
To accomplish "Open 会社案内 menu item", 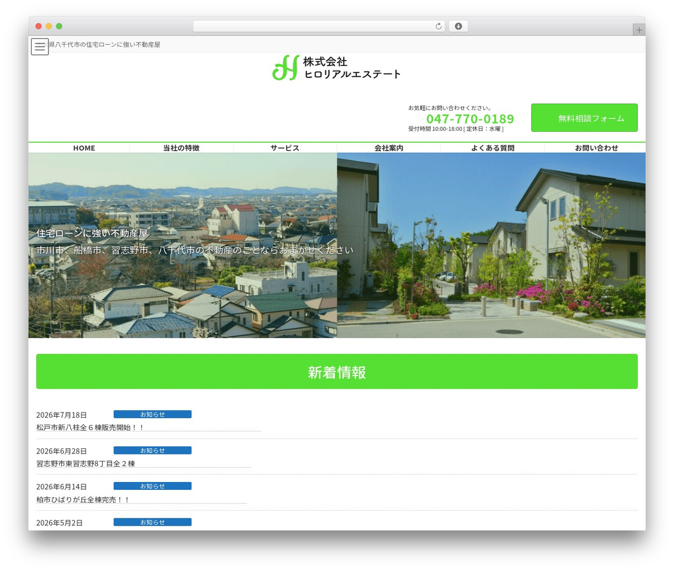I will coord(389,148).
